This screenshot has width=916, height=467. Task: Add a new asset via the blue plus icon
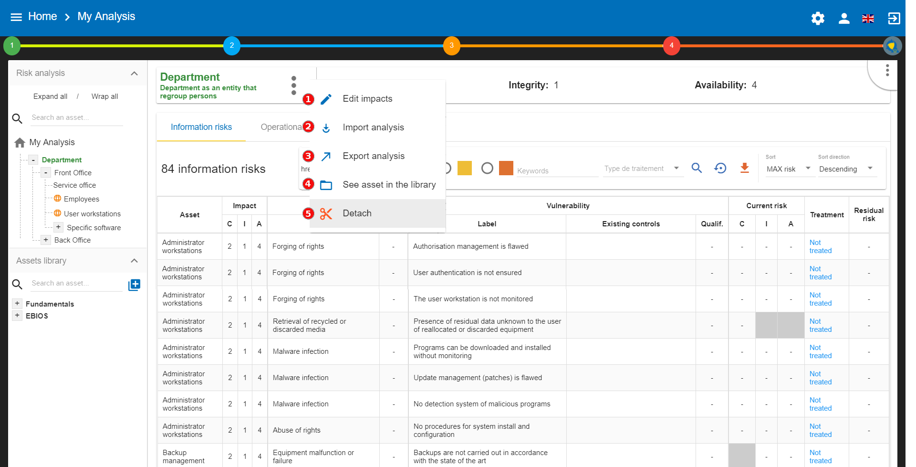134,284
